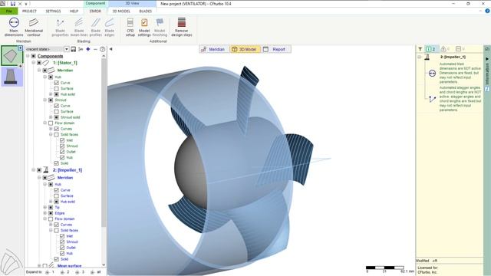Toggle Impeller Tip visibility checkbox
Viewport: 491px width, 276px height.
coord(51,208)
